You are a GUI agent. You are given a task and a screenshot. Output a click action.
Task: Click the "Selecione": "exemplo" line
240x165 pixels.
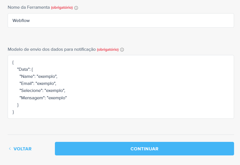tap(42, 91)
